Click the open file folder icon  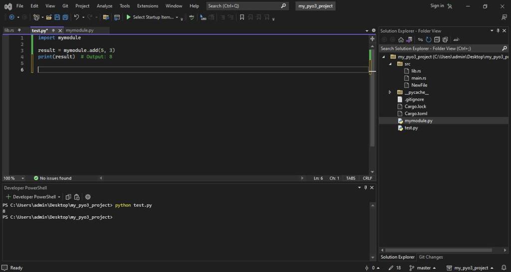pyautogui.click(x=49, y=17)
